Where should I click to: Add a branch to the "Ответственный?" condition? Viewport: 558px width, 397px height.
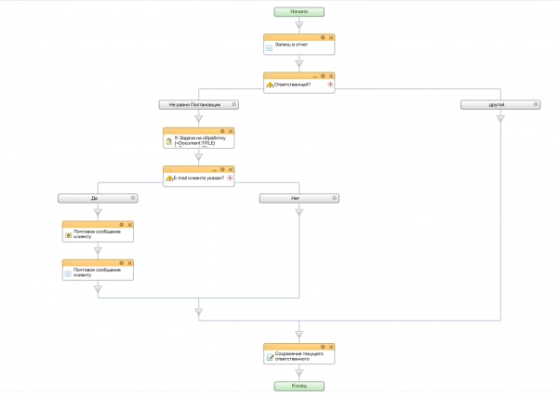pos(330,85)
